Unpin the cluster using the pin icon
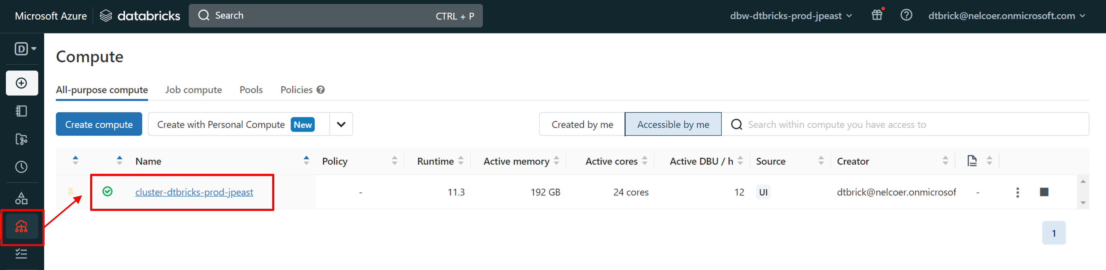Screen dimensions: 1106x270 click(x=71, y=191)
